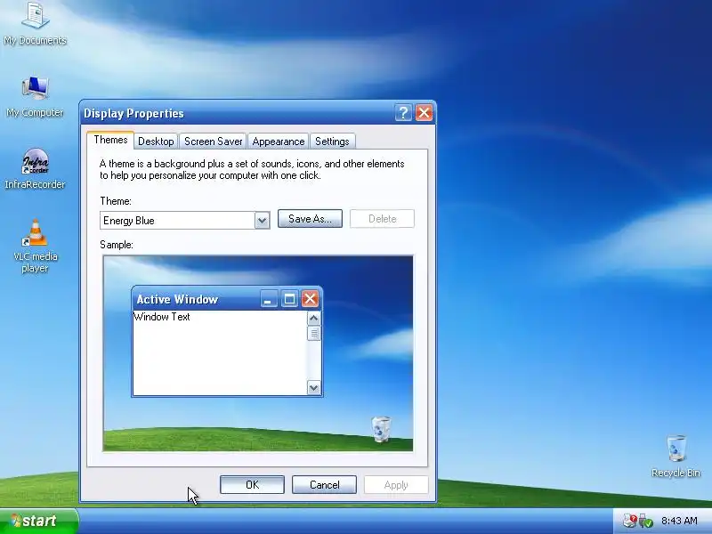Click the Sample: label
Screen dimensions: 712x534
tap(117, 244)
